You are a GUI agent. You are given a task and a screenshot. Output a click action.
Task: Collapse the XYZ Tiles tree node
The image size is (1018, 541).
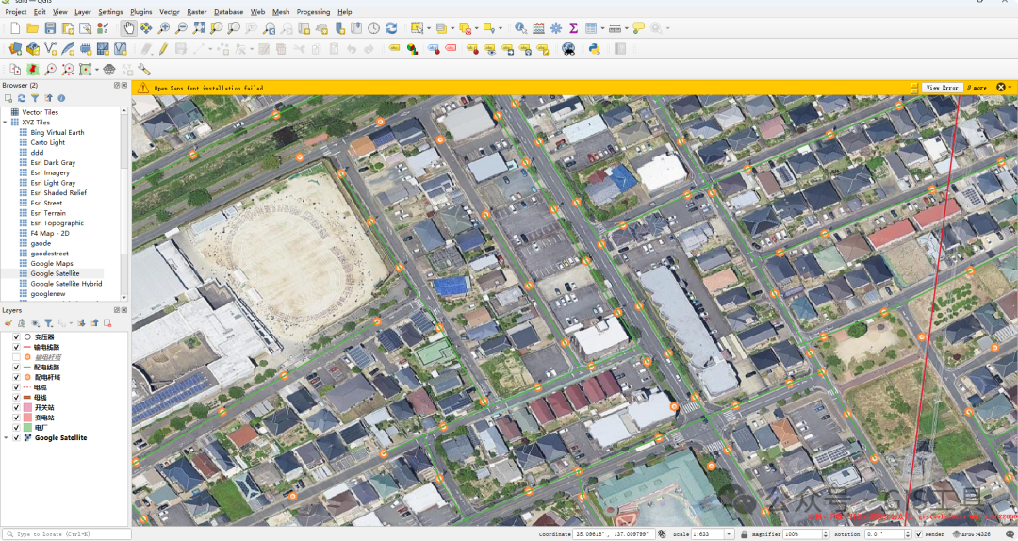point(6,123)
